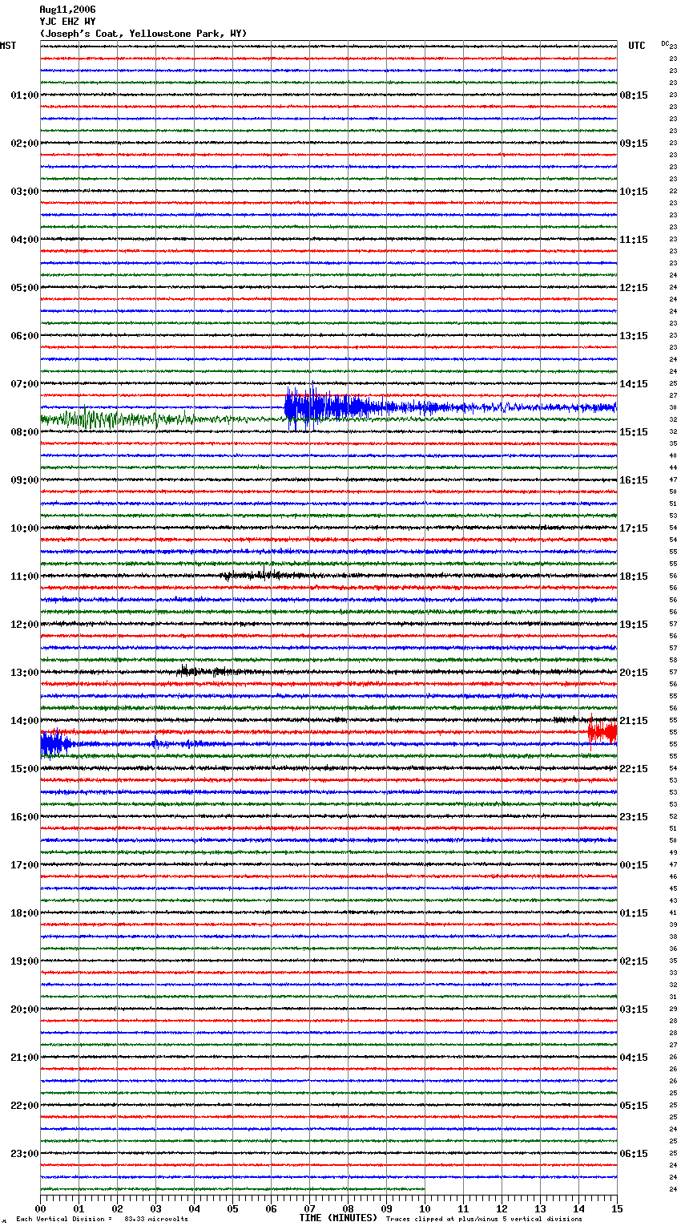Select the 11:00 MST time label
Image resolution: width=681 pixels, height=1230 pixels.
click(24, 577)
